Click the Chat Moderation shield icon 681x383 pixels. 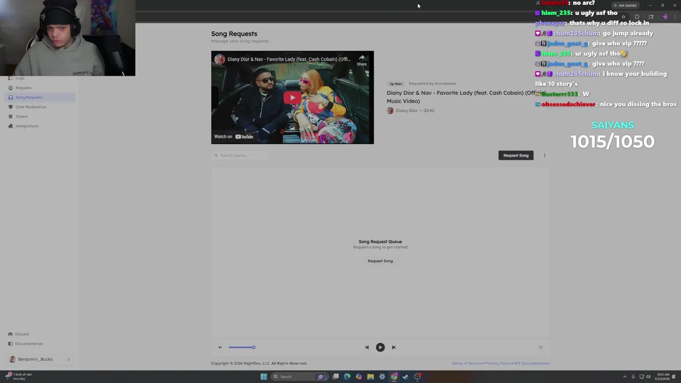[x=11, y=107]
